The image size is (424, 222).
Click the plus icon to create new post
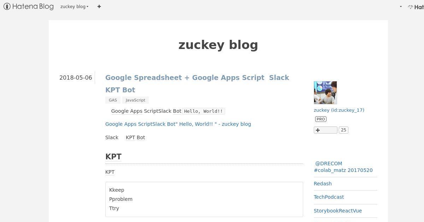pos(99,6)
